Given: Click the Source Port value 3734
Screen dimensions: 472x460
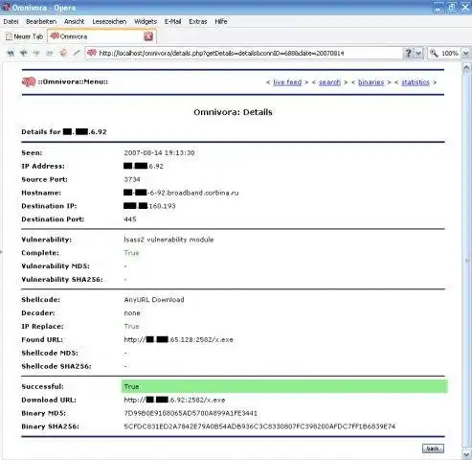Looking at the screenshot, I should click(132, 179).
